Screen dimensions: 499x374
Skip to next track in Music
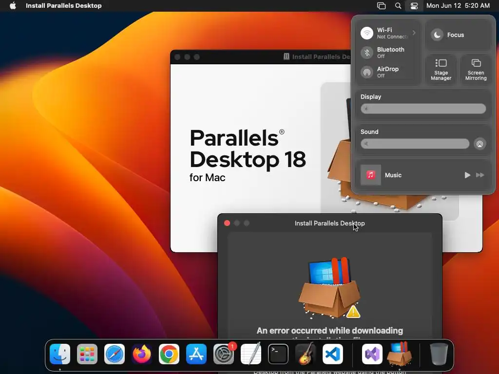pos(480,175)
